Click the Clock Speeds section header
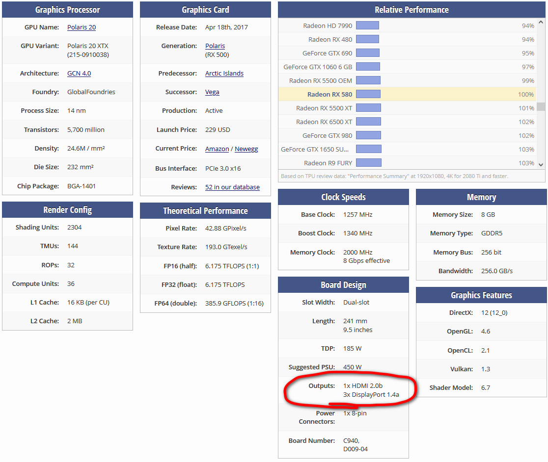Image resolution: width=548 pixels, height=462 pixels. [x=344, y=197]
